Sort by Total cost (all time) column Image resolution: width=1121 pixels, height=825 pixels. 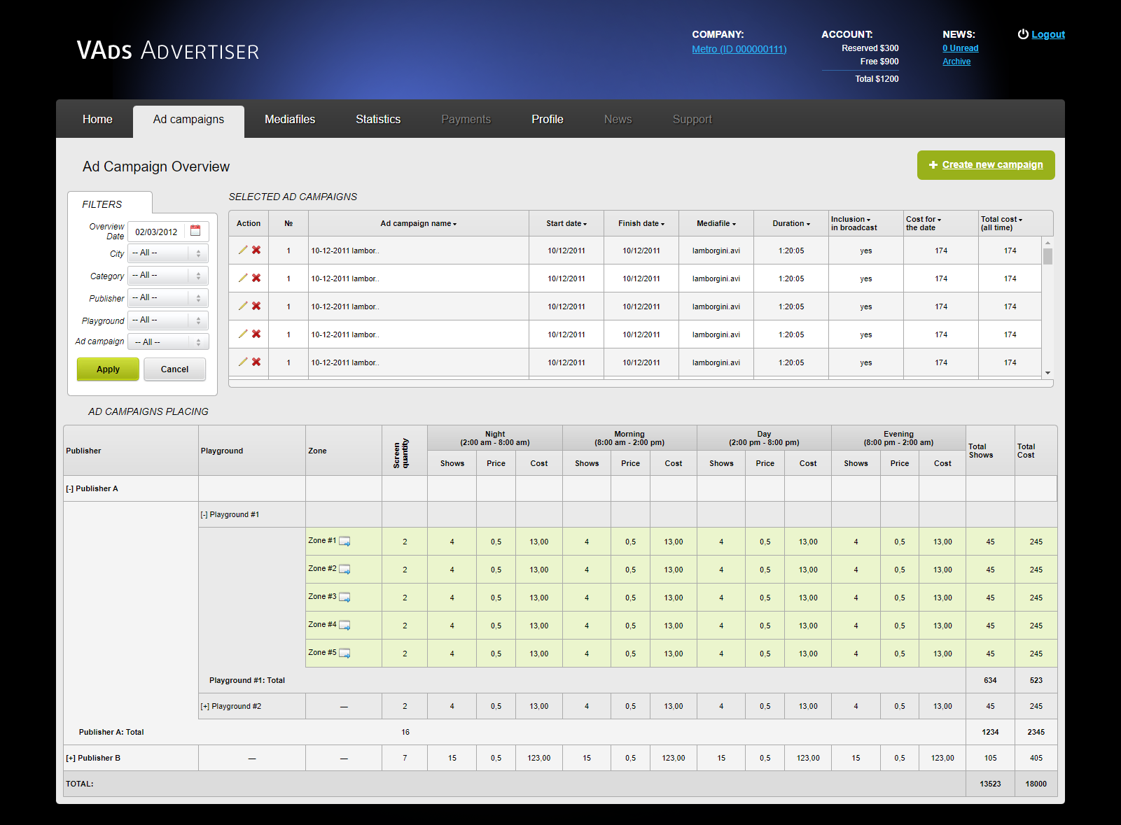coord(1001,223)
